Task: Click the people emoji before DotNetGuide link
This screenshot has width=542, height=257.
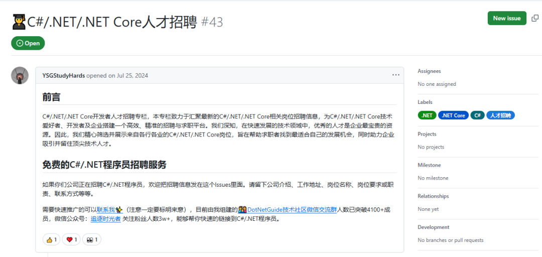Action: [242, 210]
